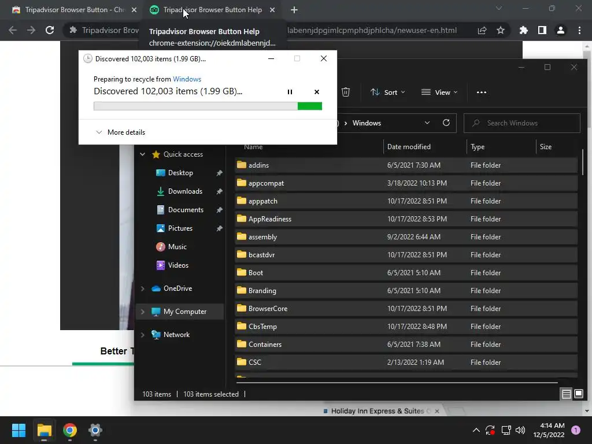Open volume control in system tray
Viewport: 592px width, 444px height.
pyautogui.click(x=520, y=430)
